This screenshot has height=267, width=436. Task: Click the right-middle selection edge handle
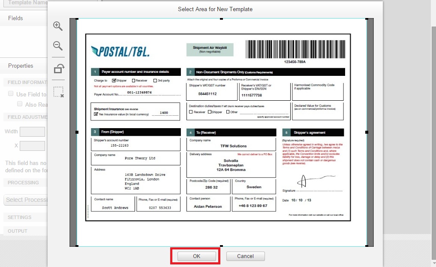tap(367, 132)
